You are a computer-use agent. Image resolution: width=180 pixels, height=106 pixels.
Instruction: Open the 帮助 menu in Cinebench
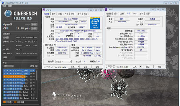(x=10, y=6)
